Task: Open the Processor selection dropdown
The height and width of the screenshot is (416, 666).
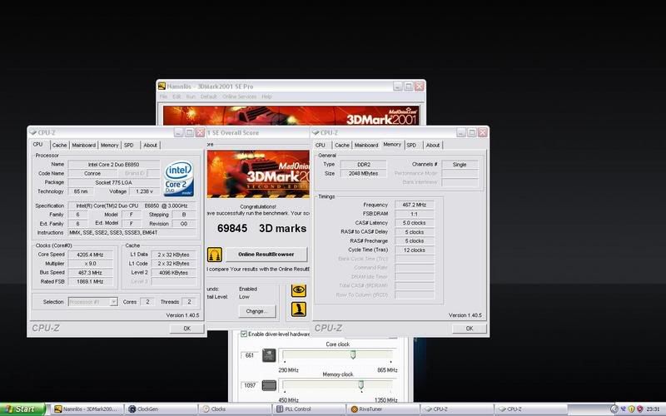Action: point(113,302)
